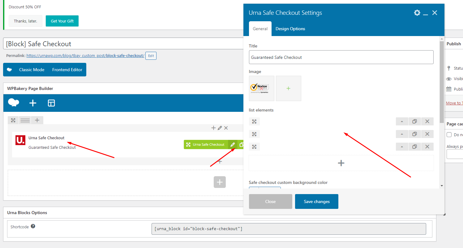Screen dimensions: 463x248
Task: Click Edit next to the permalink
Action: [x=151, y=56]
